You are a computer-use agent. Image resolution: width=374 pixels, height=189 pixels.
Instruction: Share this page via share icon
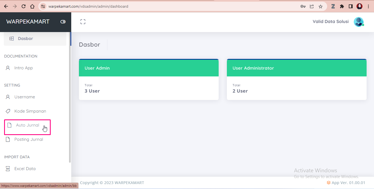pos(312,6)
